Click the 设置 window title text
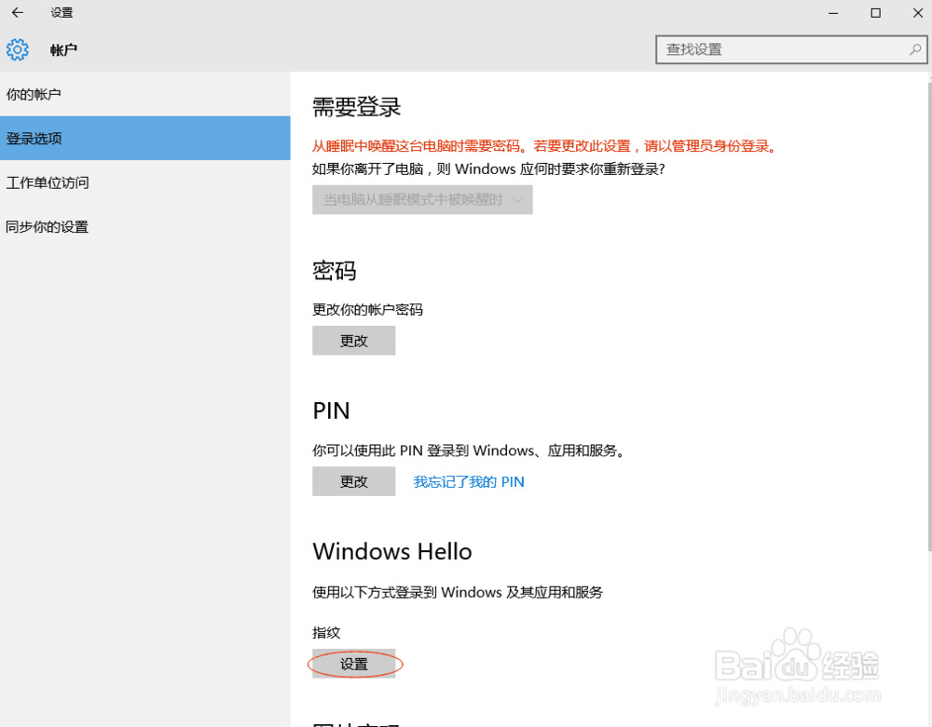The image size is (932, 727). (62, 12)
